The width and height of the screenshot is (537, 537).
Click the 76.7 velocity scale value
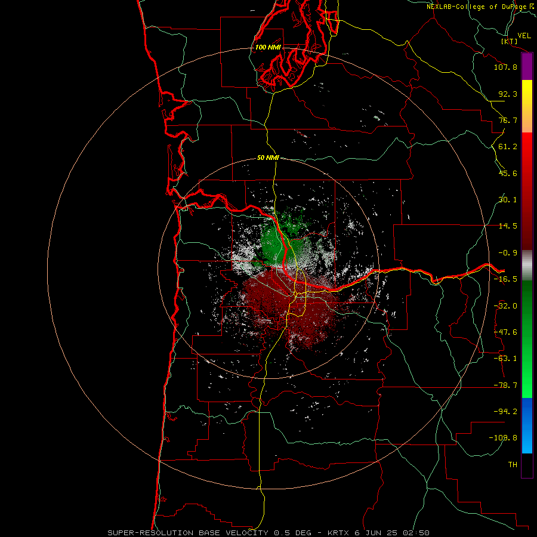pyautogui.click(x=508, y=120)
